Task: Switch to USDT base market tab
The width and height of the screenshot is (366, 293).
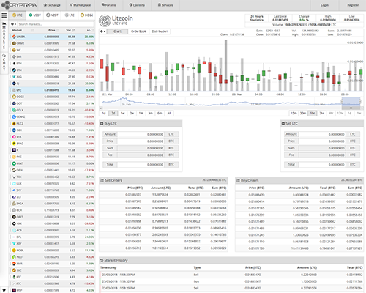Action: (35, 15)
